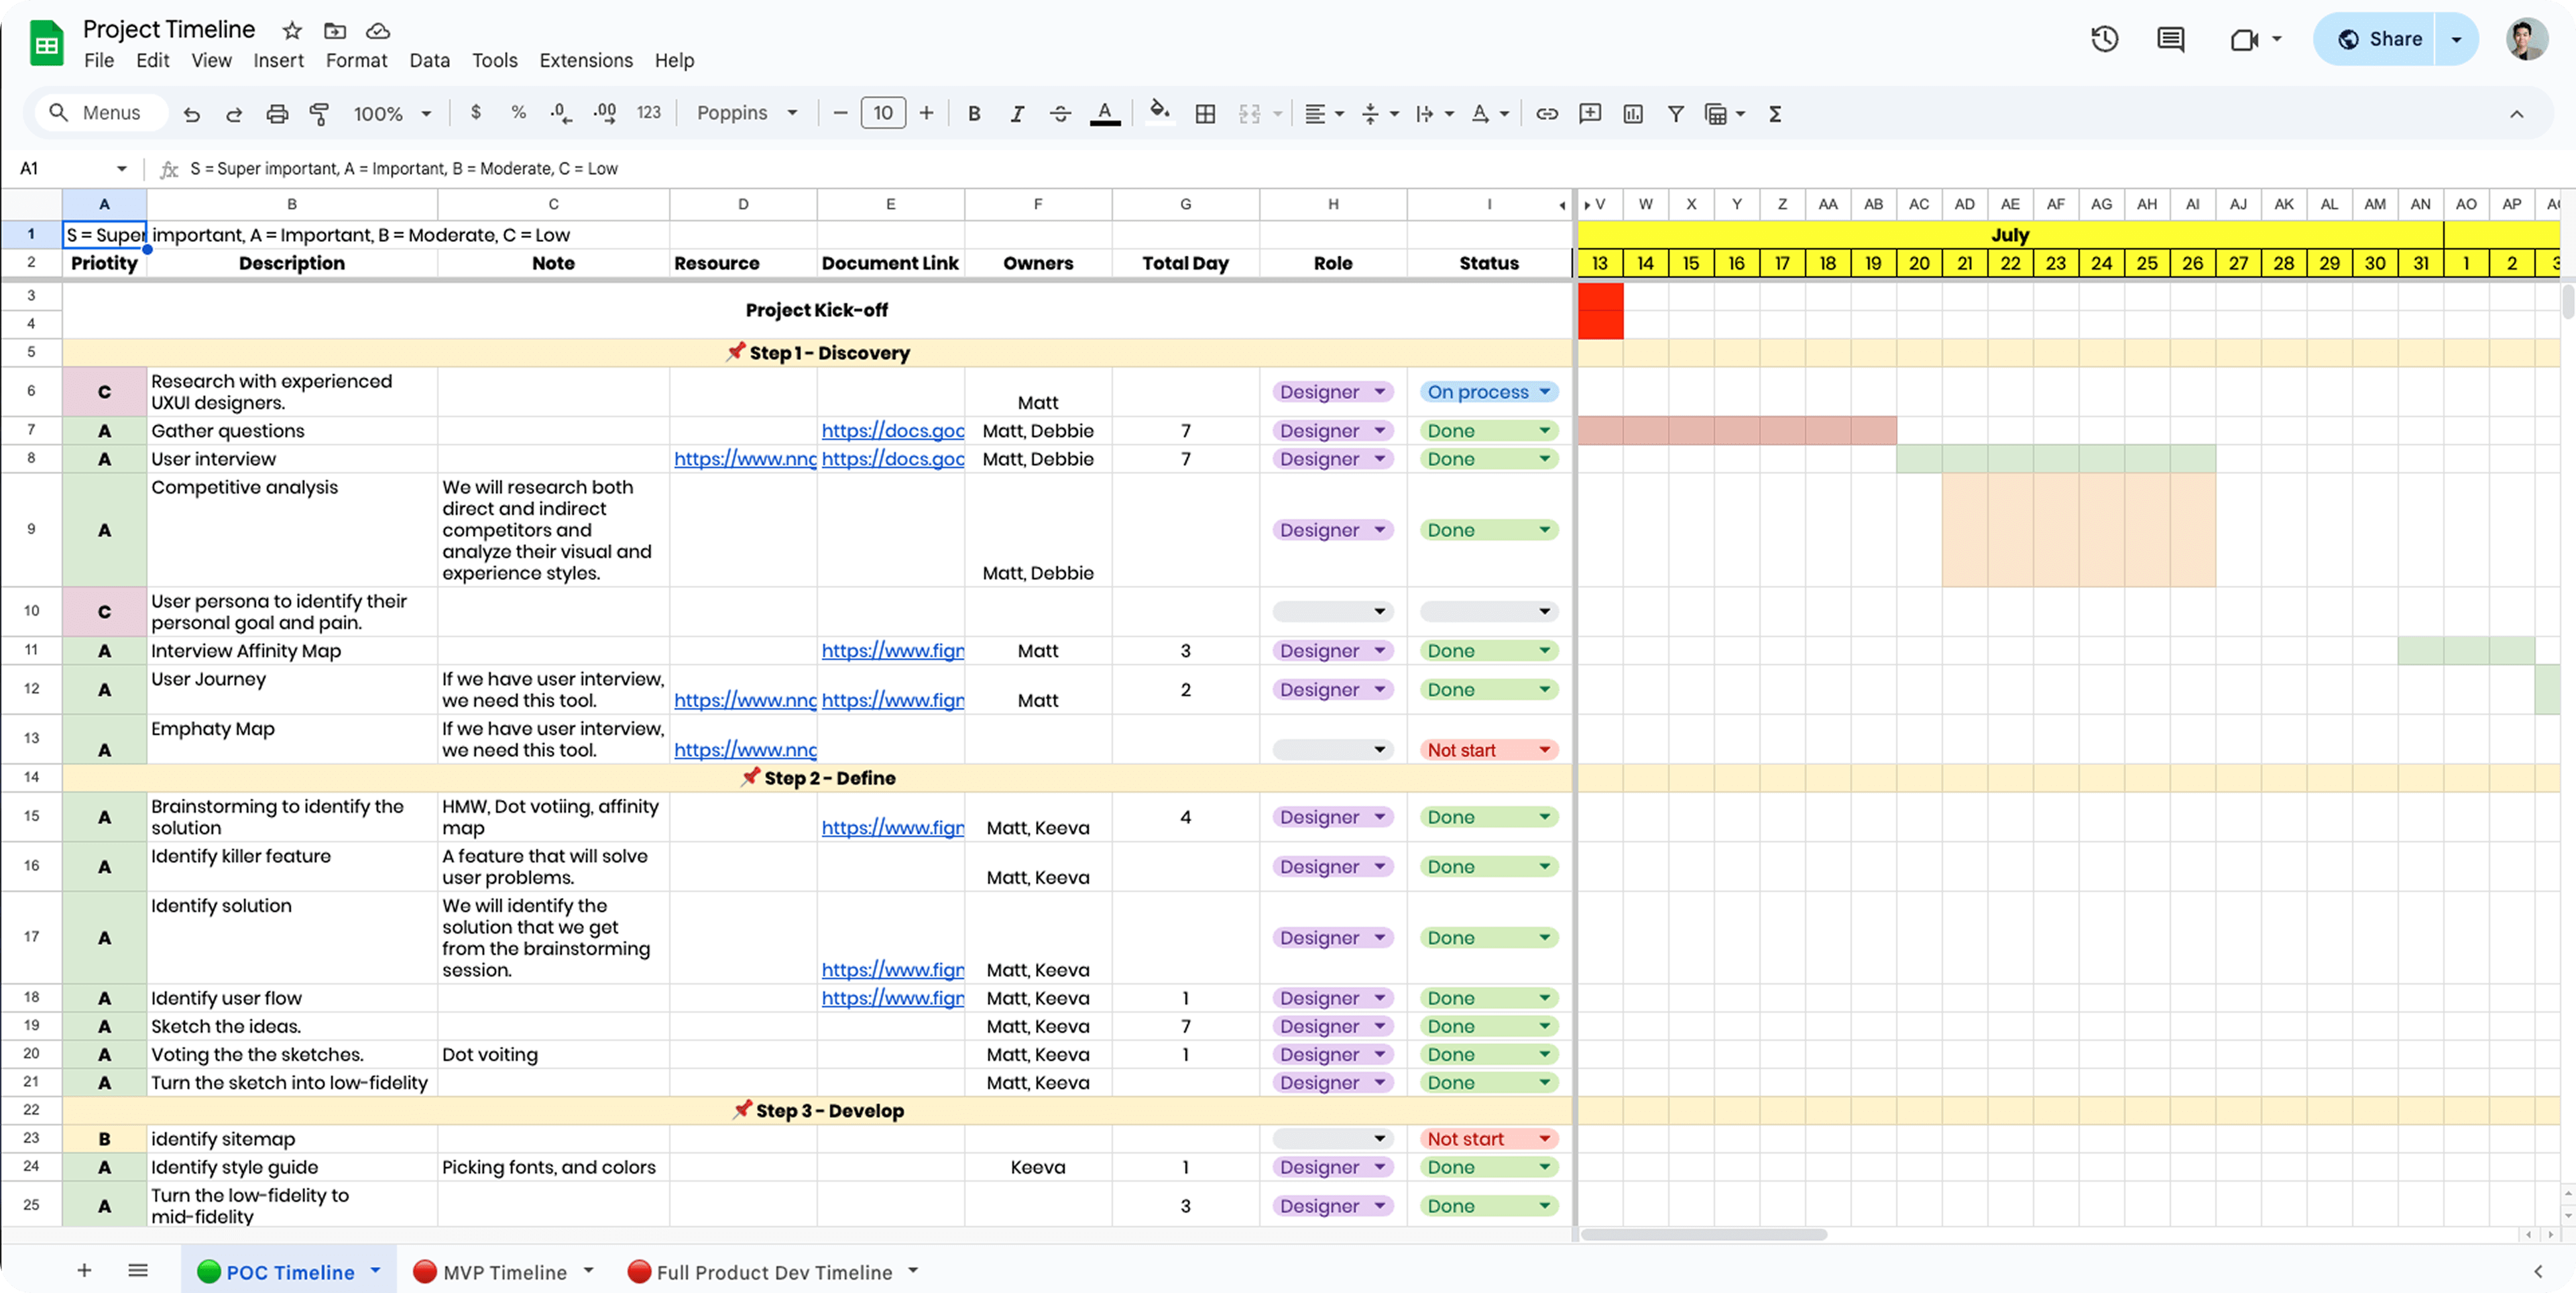The width and height of the screenshot is (2576, 1293).
Task: Click the undo arrow icon
Action: (191, 114)
